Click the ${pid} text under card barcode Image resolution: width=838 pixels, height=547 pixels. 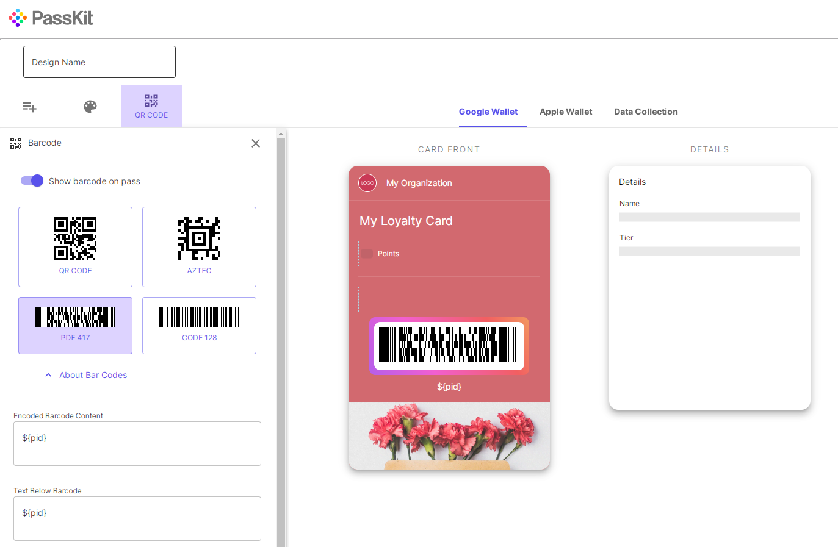click(x=449, y=387)
